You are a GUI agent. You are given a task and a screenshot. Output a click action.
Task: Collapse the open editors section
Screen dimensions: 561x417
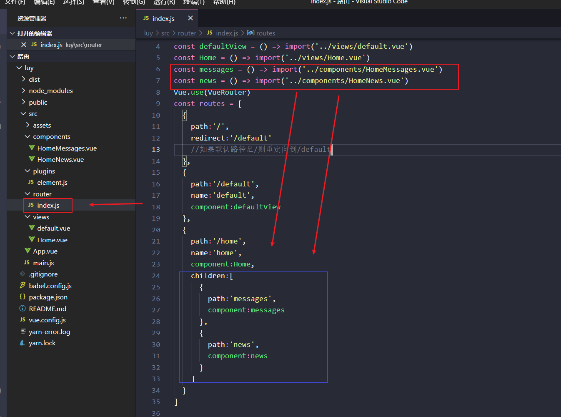[13, 33]
